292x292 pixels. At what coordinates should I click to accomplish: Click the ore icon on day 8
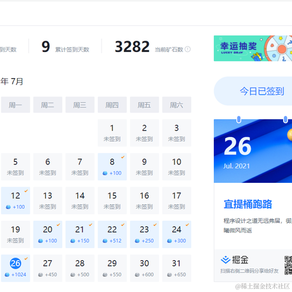pos(105,173)
